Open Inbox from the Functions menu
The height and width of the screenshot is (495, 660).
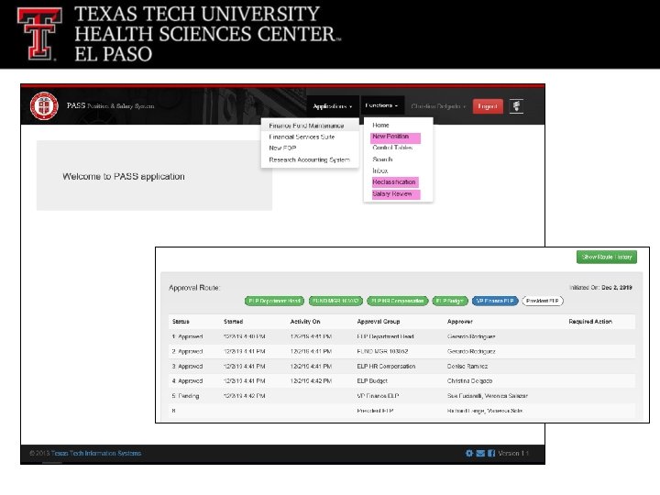(380, 170)
